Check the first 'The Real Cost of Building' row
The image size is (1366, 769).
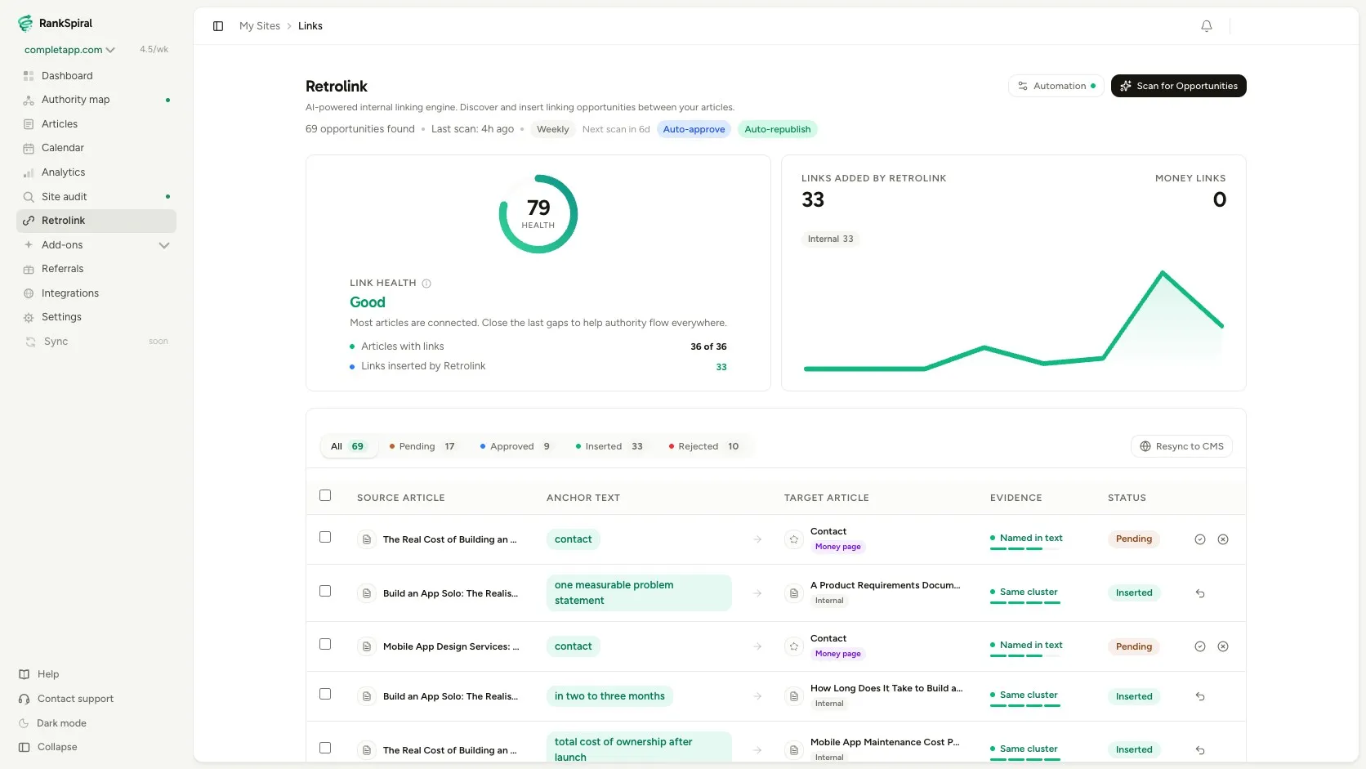[x=325, y=537]
